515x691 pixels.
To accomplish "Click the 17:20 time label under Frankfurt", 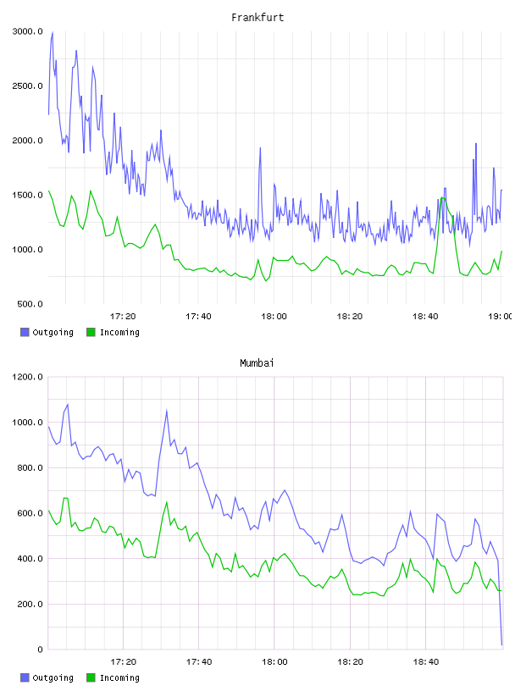I will [x=123, y=317].
